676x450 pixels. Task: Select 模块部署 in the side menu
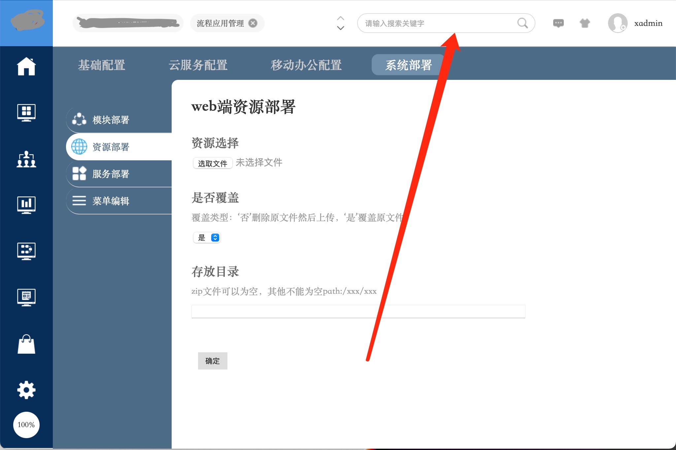[111, 120]
